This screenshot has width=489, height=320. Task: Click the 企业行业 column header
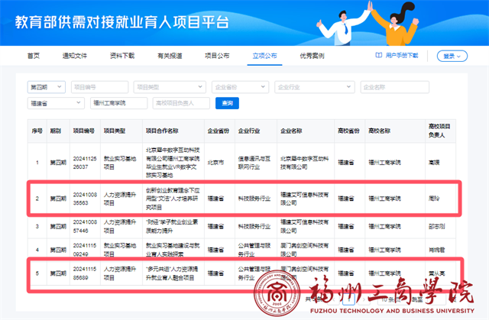[249, 131]
